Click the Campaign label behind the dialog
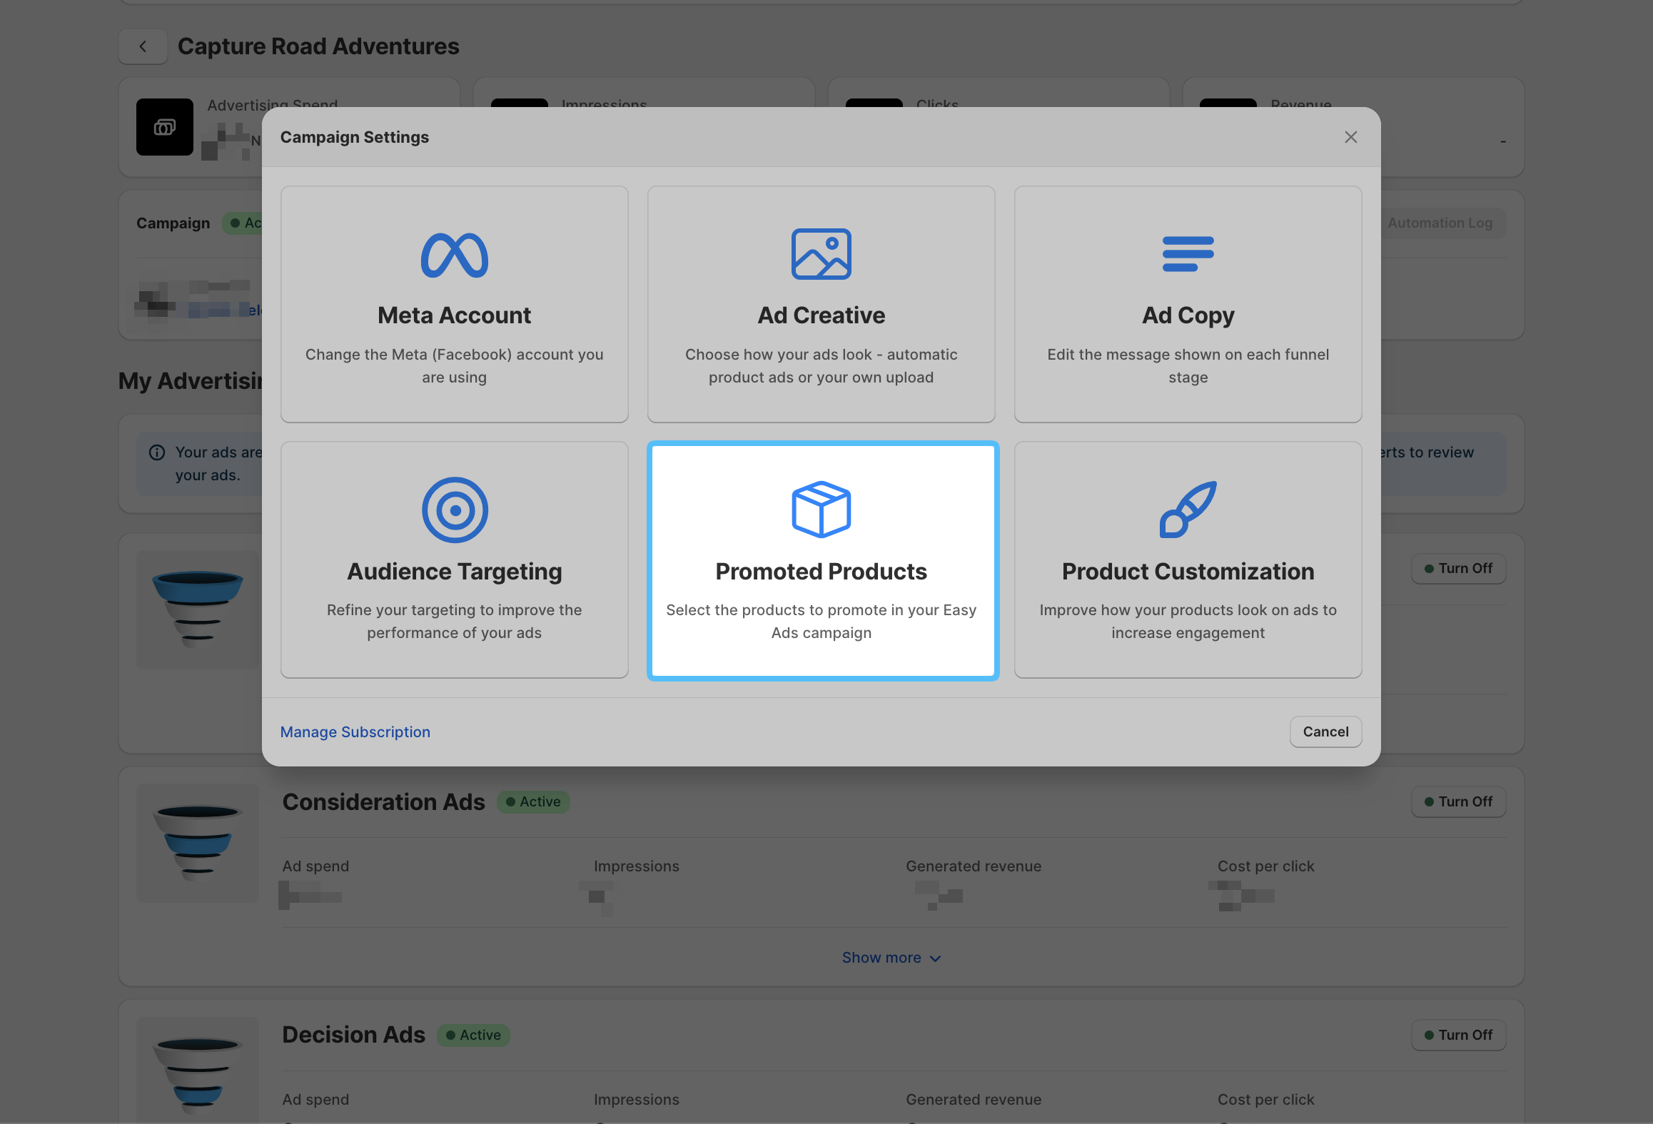 (173, 223)
